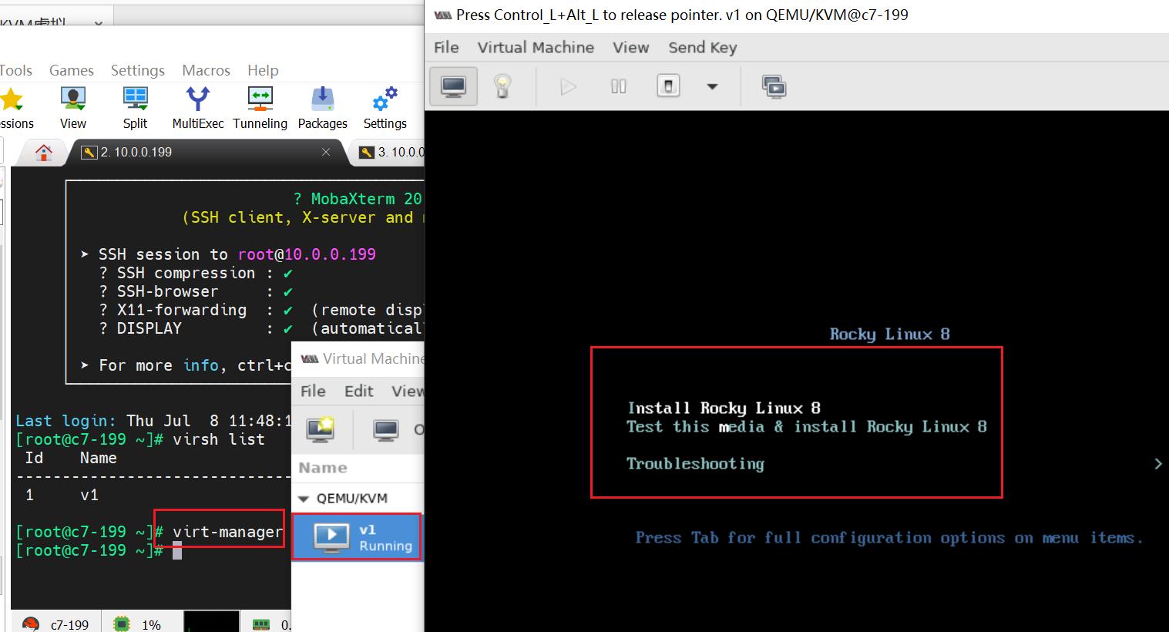Select Test this media & install Rocky Linux 8
The image size is (1169, 632).
click(x=806, y=426)
